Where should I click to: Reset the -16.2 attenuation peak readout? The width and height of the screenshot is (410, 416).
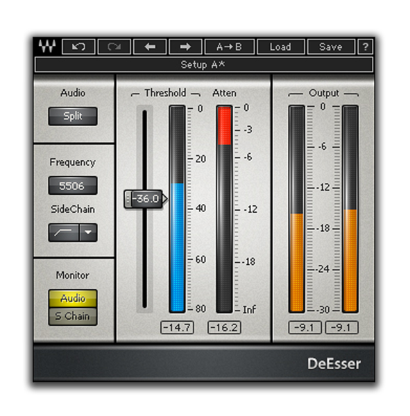(x=224, y=327)
